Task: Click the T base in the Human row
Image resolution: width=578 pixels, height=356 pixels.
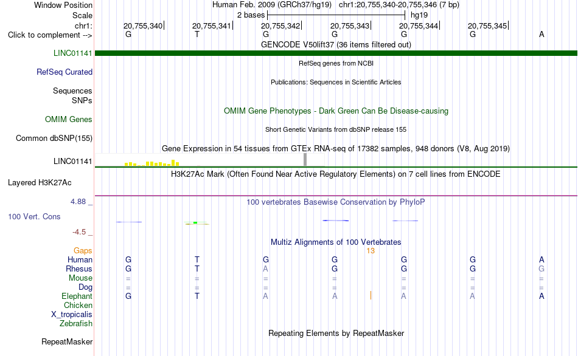Action: pyautogui.click(x=197, y=260)
